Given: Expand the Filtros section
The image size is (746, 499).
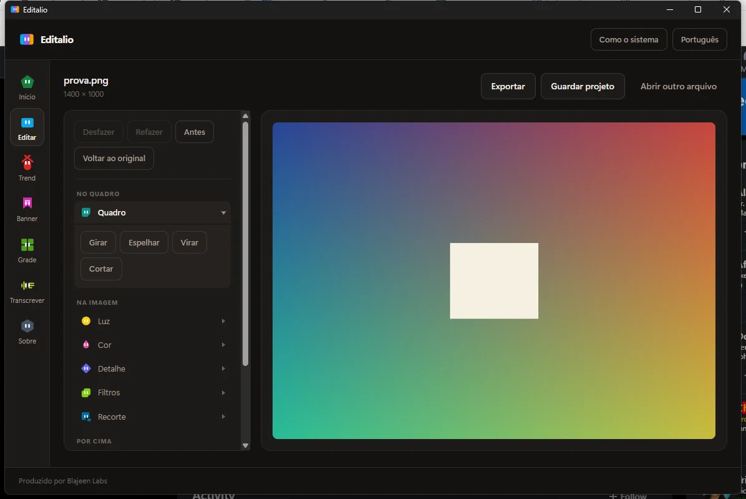Looking at the screenshot, I should (223, 393).
